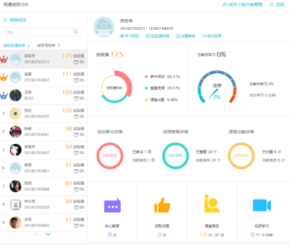Screen dimensions: 290x245
Task: Open 成员小组方案管理 at top right
Action: pyautogui.click(x=242, y=5)
